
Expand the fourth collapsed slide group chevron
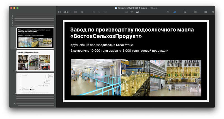(13, 23)
